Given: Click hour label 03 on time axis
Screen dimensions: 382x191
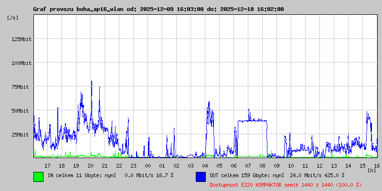Looking at the screenshot, I should pos(191,166).
